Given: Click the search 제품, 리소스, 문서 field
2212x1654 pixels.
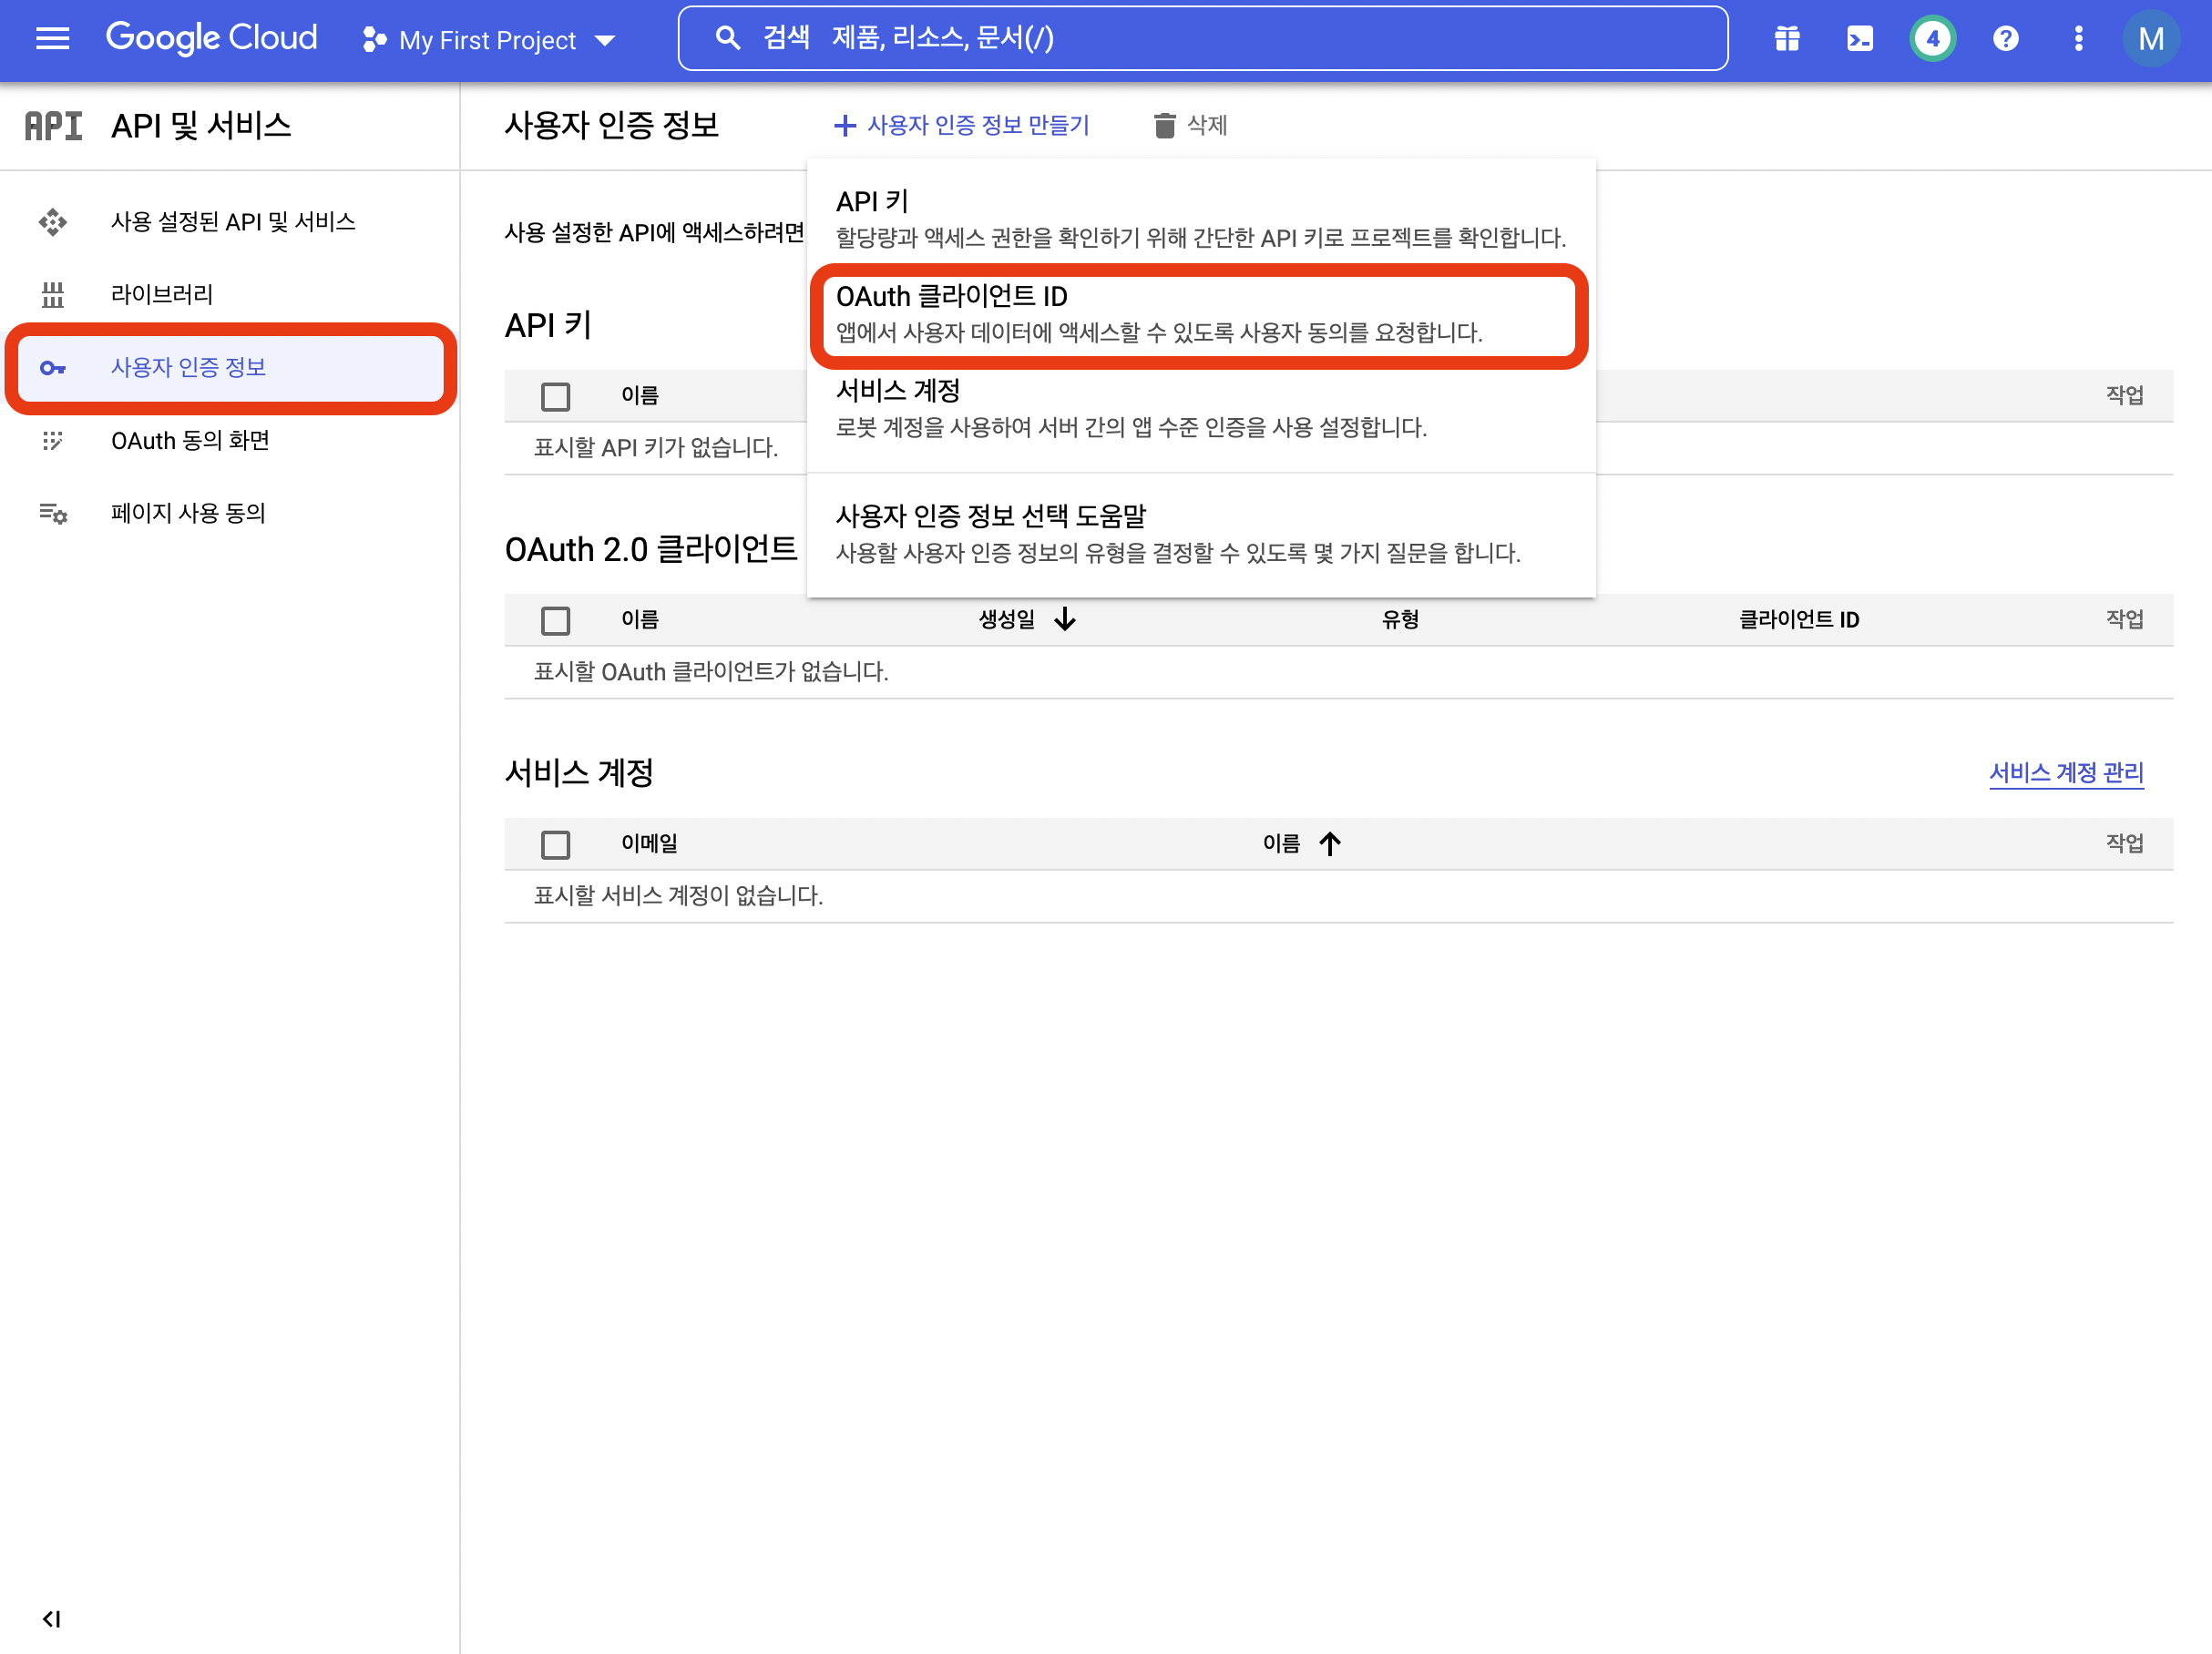Looking at the screenshot, I should click(1200, 38).
